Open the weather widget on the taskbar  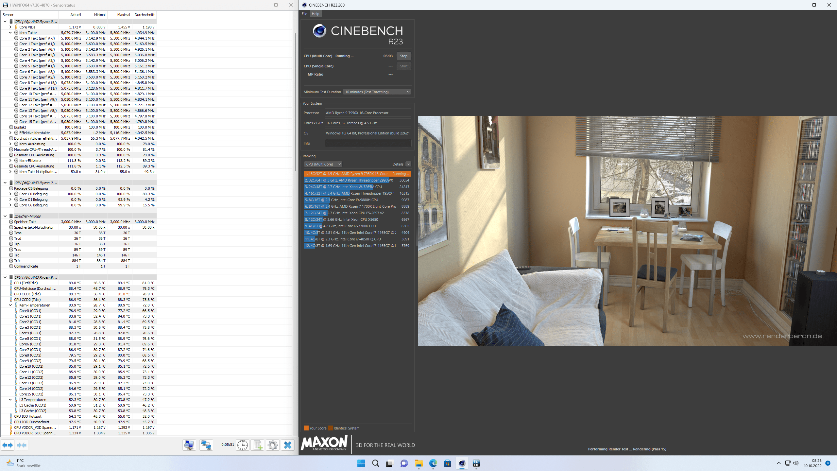click(x=24, y=463)
